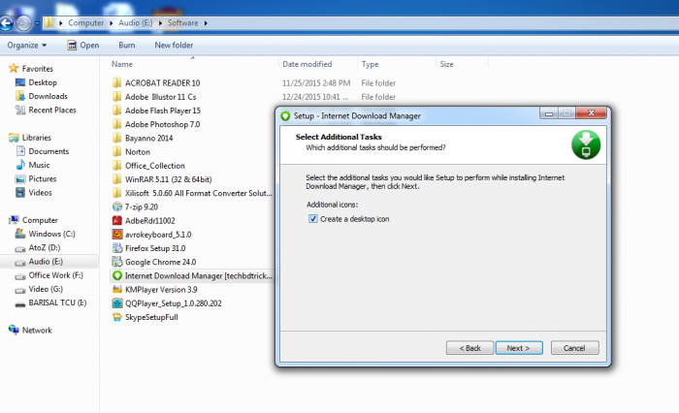Viewport: 679px width, 413px height.
Task: Click New folder in the toolbar
Action: point(174,45)
